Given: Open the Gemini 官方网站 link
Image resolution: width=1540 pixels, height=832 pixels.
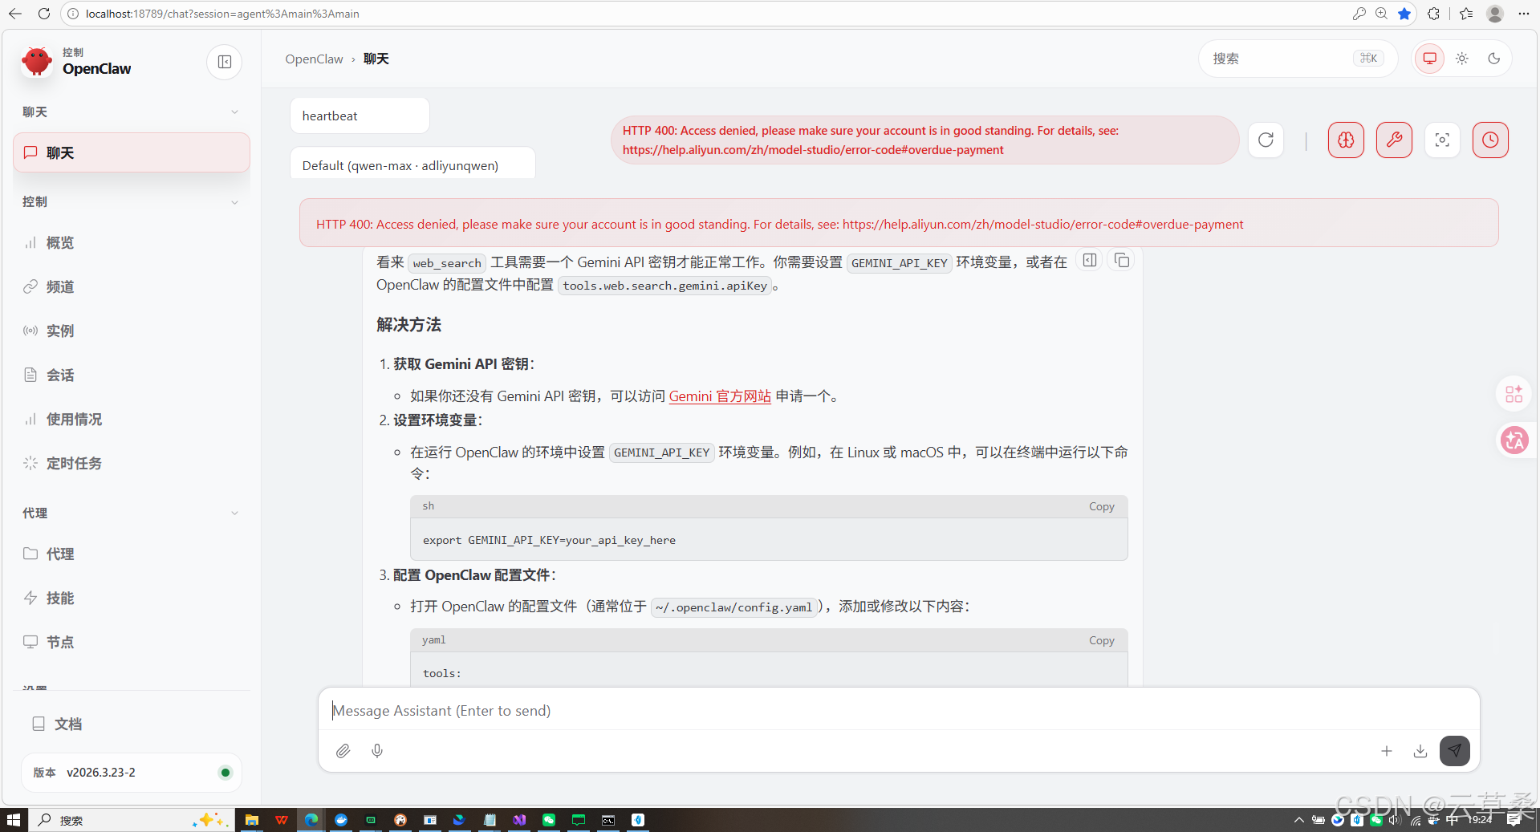Looking at the screenshot, I should (x=720, y=396).
